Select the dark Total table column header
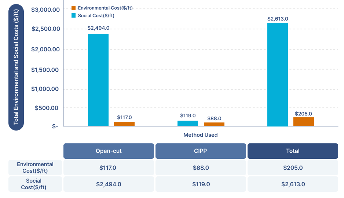The image size is (344, 198). 293,151
